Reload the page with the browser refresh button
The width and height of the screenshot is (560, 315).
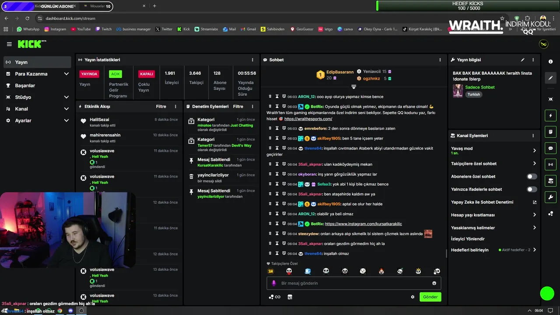point(27,18)
